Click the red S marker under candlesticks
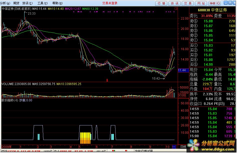Screen dimensions: 237x153 pos(107,80)
